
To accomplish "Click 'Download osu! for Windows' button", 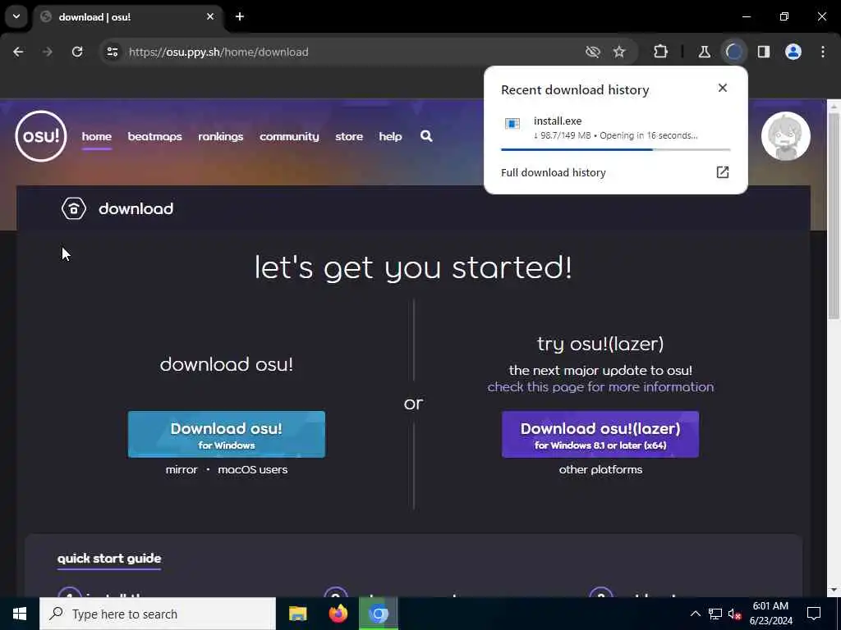I will coord(227,435).
